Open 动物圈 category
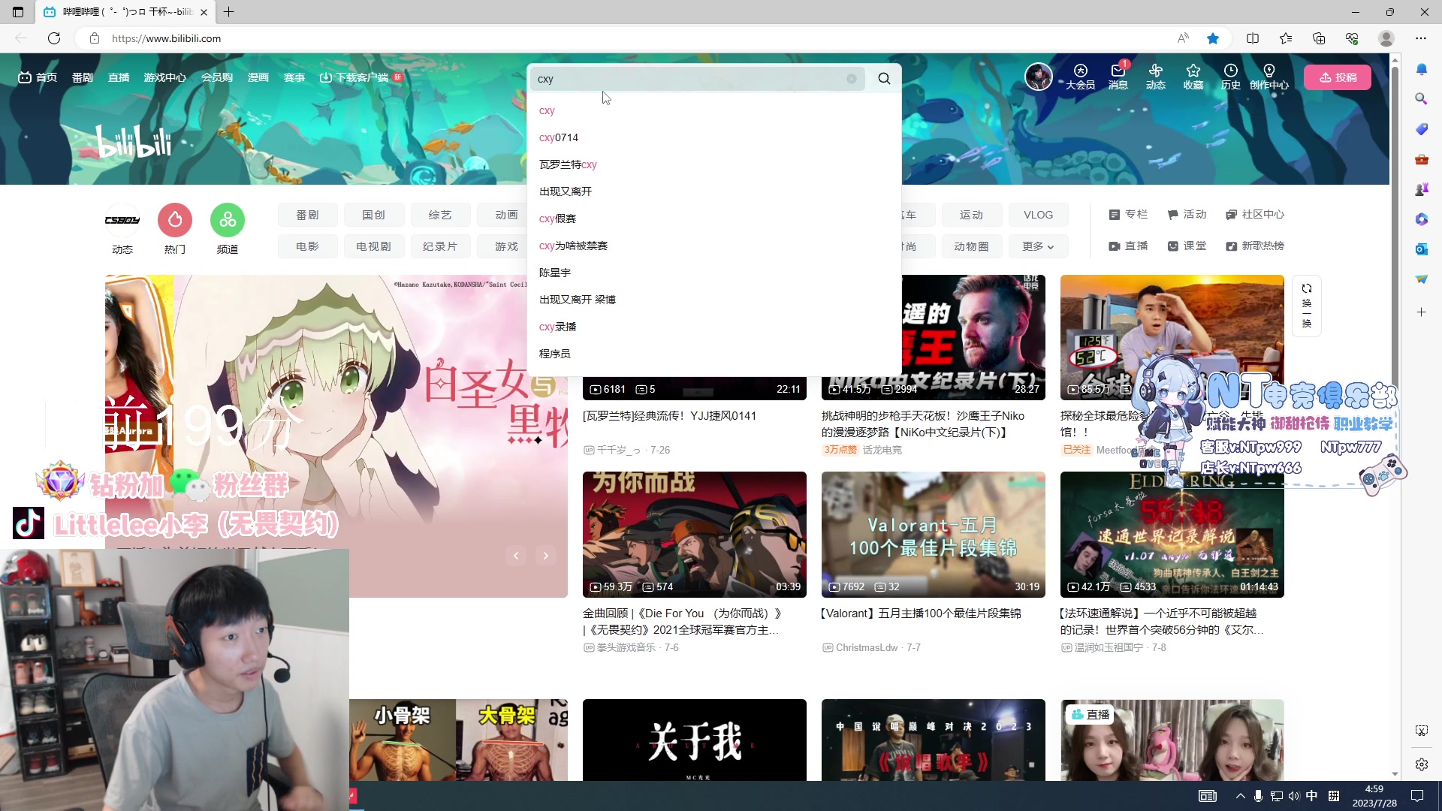The height and width of the screenshot is (811, 1442). click(972, 246)
